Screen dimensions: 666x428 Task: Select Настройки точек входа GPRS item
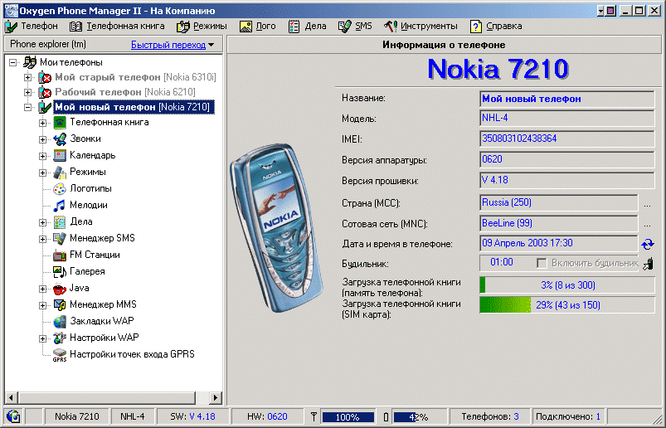132,354
